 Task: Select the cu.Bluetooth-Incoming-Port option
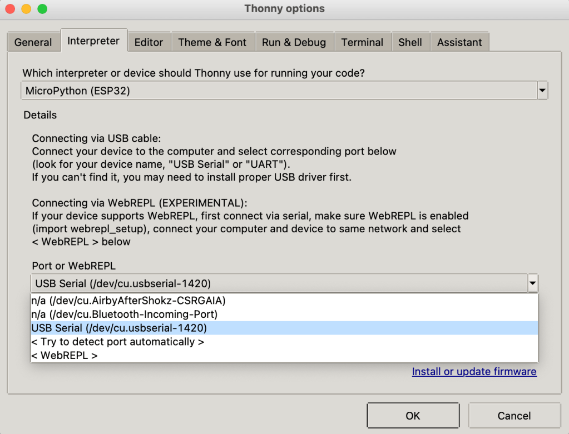point(124,315)
